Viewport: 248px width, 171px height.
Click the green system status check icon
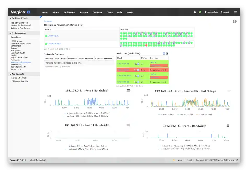click(200, 12)
